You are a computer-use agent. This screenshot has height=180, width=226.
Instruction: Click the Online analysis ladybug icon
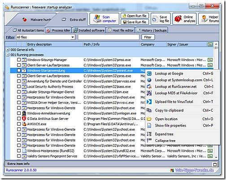point(178,19)
